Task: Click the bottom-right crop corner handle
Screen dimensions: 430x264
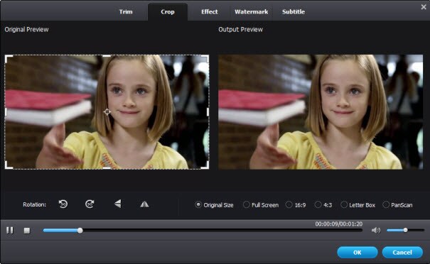Action: point(205,165)
